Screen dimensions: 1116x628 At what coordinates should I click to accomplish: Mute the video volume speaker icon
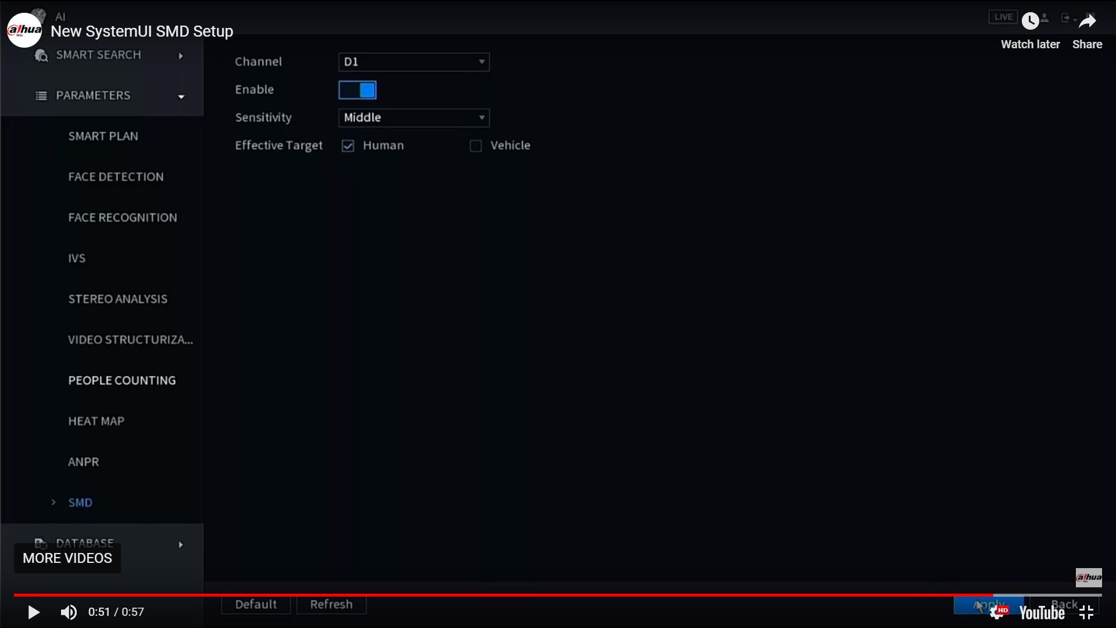click(69, 612)
